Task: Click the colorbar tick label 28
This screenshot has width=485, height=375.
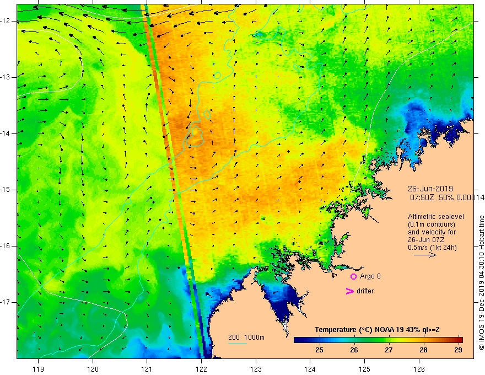Action: (423, 350)
